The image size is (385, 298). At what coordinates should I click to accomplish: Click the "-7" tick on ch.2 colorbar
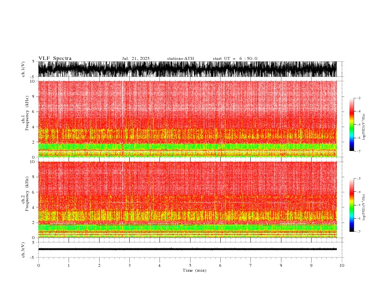click(x=358, y=231)
